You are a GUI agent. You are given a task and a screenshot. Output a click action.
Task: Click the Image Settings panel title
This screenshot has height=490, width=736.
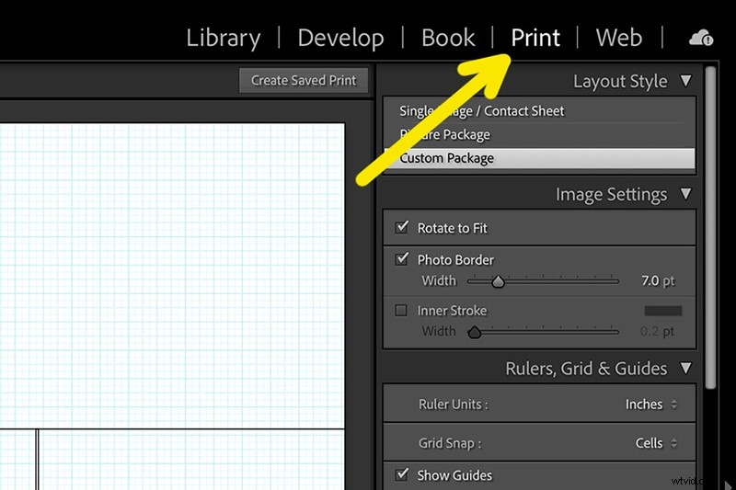pyautogui.click(x=611, y=195)
